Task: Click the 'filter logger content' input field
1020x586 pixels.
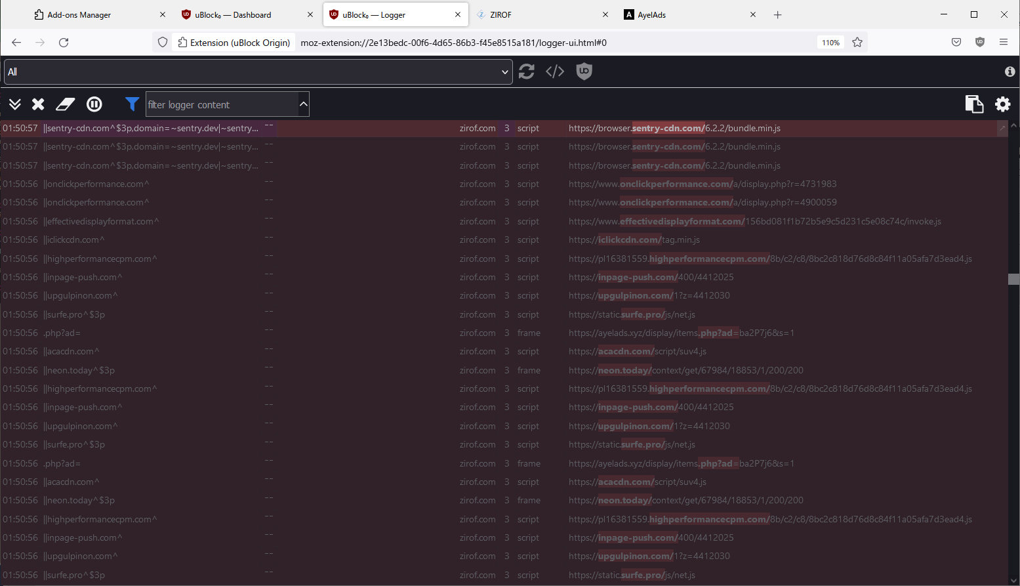Action: click(222, 104)
